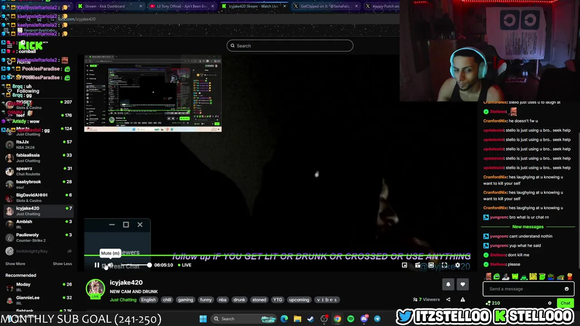Switch to GetClipped on X tab
This screenshot has width=580, height=326.
(326, 6)
